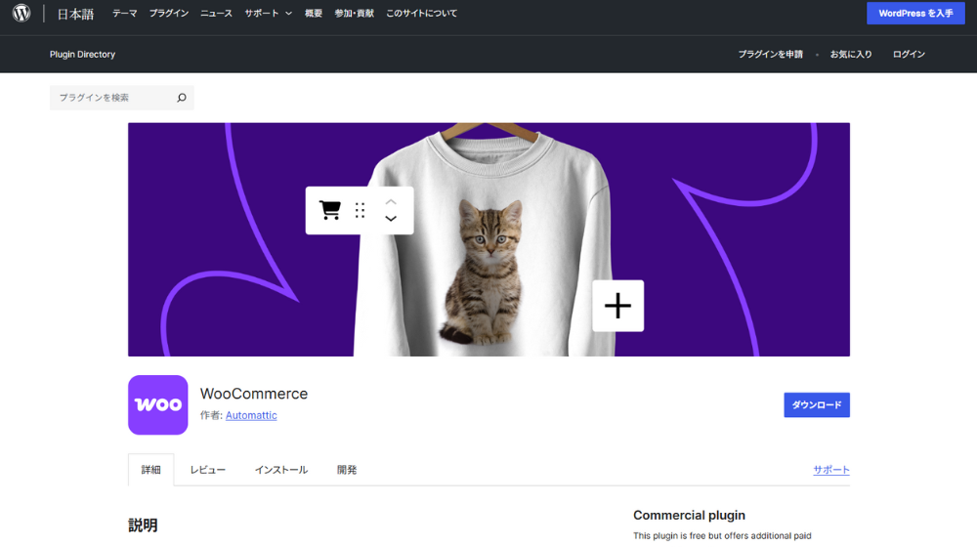Click the ダウンロード button
The height and width of the screenshot is (547, 977).
816,405
